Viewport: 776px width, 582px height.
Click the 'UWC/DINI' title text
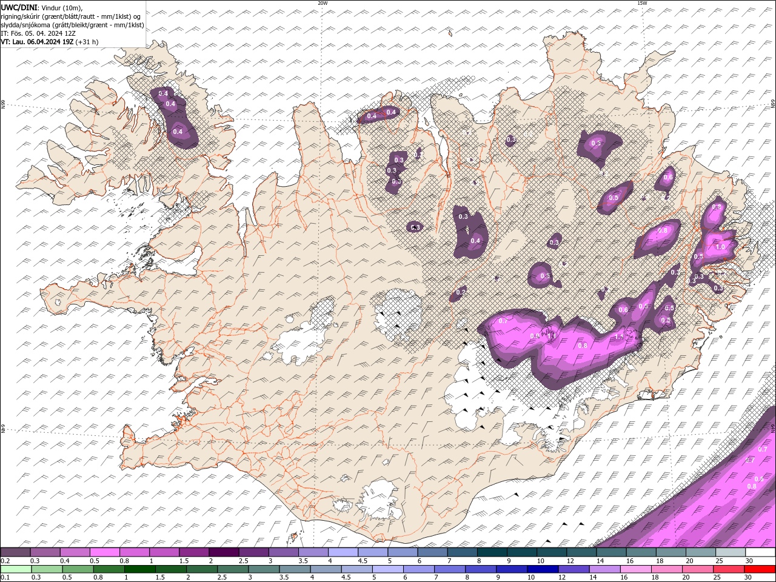(x=19, y=7)
